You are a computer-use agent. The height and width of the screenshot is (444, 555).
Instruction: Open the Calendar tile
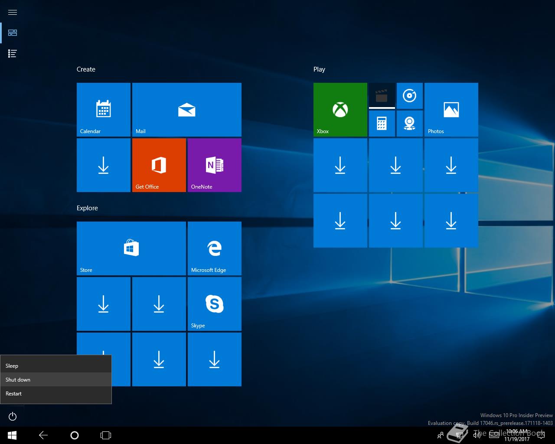pyautogui.click(x=104, y=110)
